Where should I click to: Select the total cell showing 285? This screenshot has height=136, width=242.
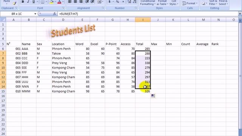click(143, 49)
